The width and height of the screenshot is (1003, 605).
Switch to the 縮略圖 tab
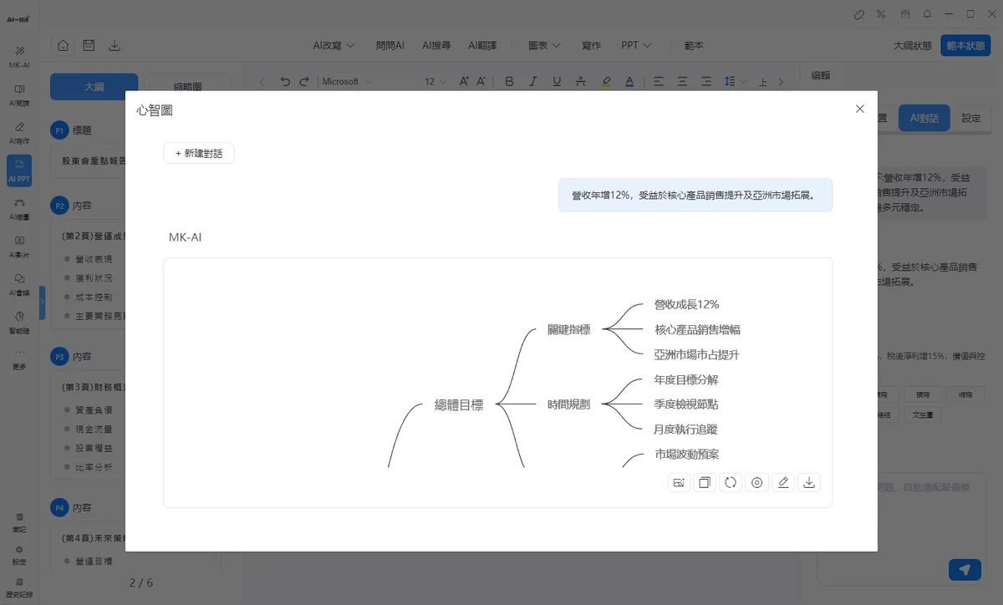(187, 87)
